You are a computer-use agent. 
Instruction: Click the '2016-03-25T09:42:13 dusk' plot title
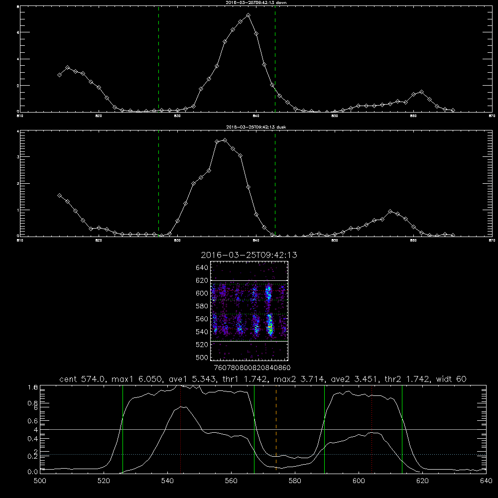(x=256, y=127)
